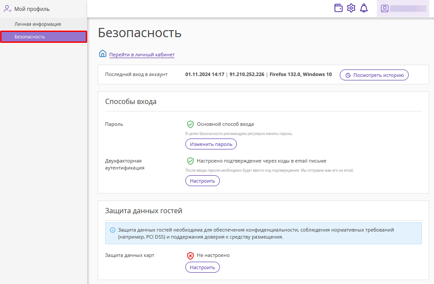Select Безопасность in the sidebar
The image size is (434, 284).
pos(44,37)
